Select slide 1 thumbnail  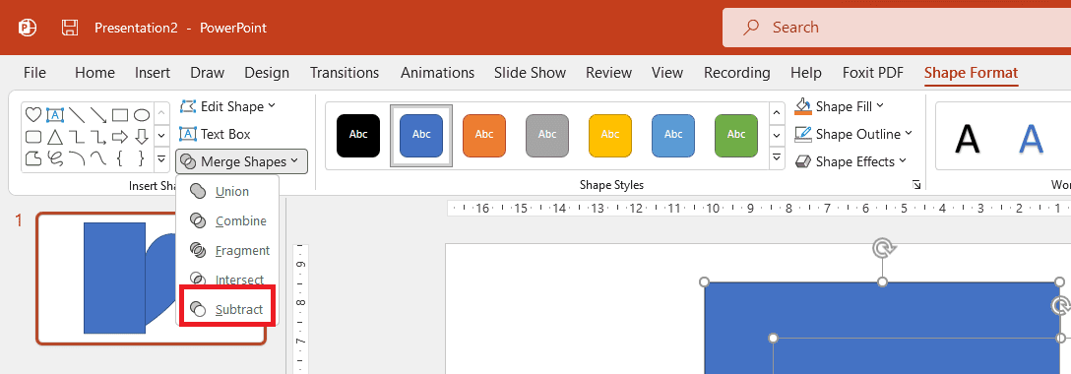click(x=151, y=279)
